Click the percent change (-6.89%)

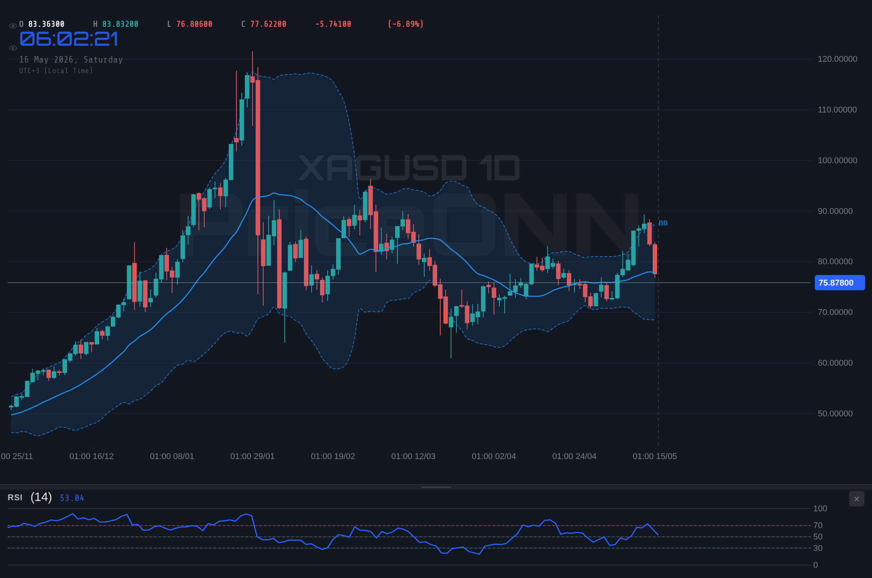click(405, 24)
